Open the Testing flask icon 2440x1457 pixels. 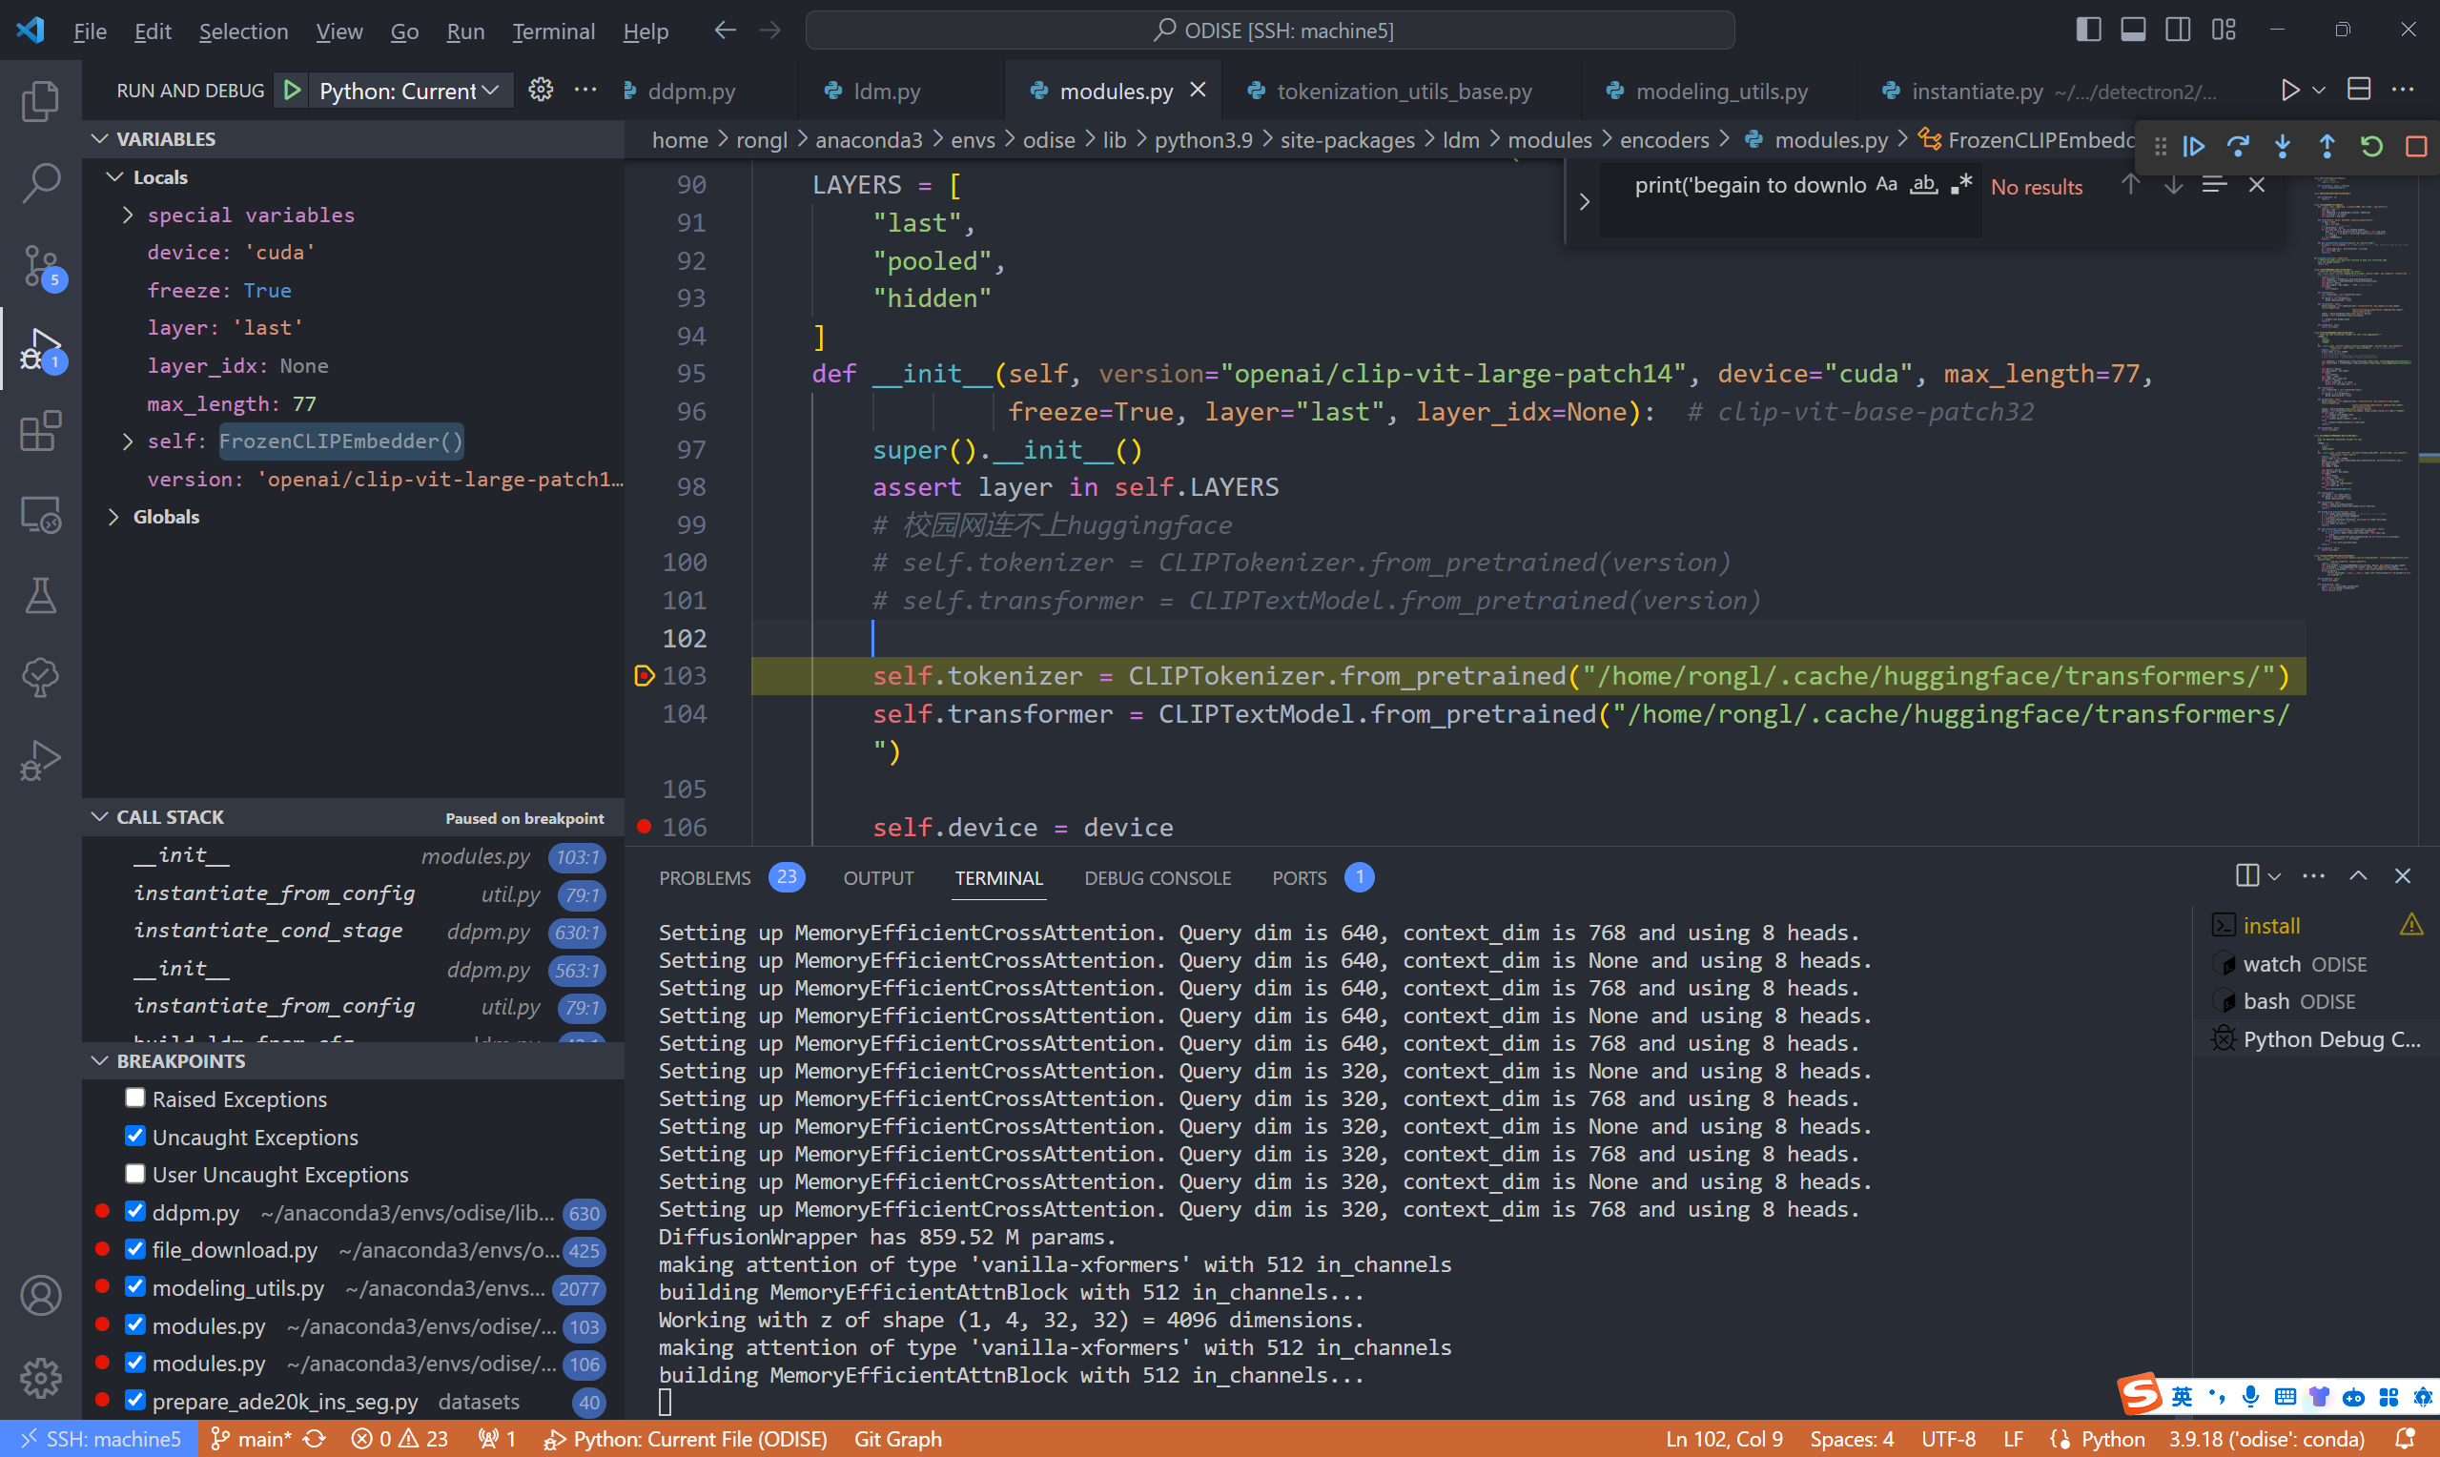click(40, 595)
